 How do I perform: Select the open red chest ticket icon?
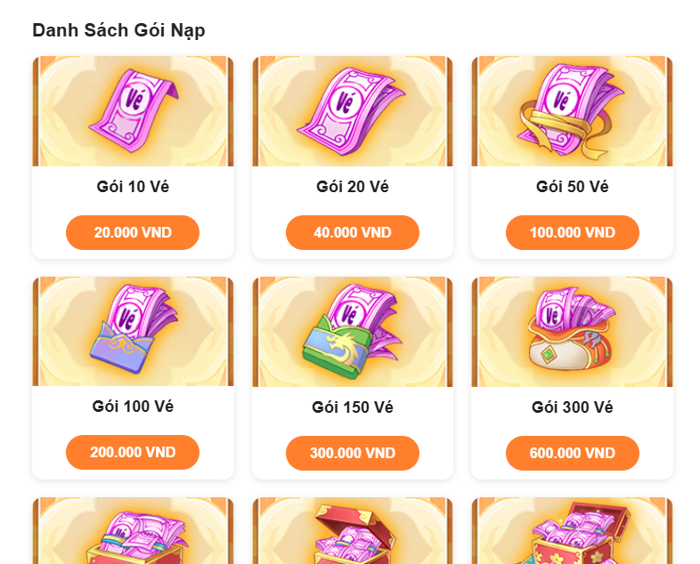coord(353,530)
